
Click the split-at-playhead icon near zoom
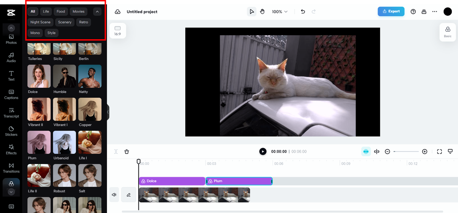point(376,152)
